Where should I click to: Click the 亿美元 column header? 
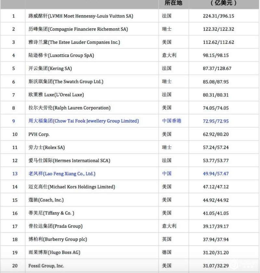tap(222, 3)
